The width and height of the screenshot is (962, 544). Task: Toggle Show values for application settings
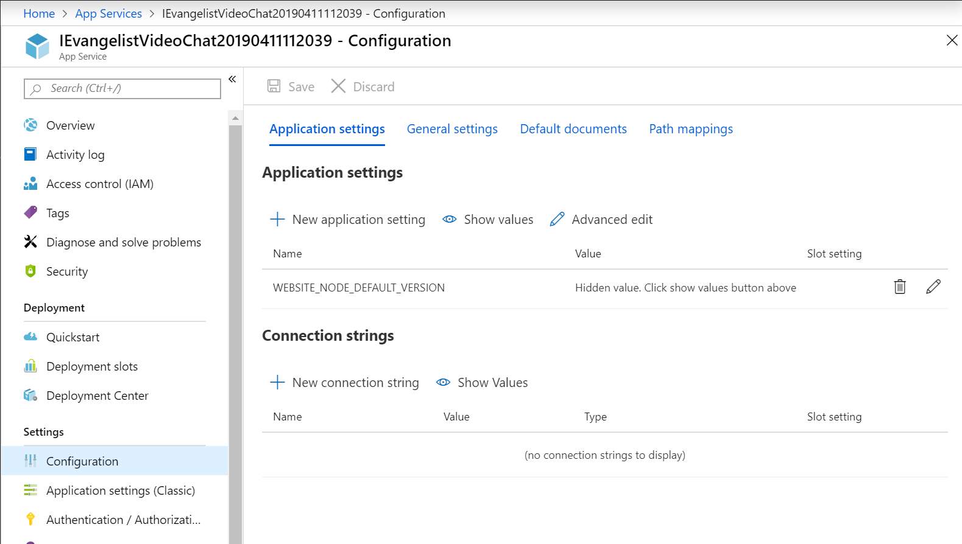click(488, 219)
